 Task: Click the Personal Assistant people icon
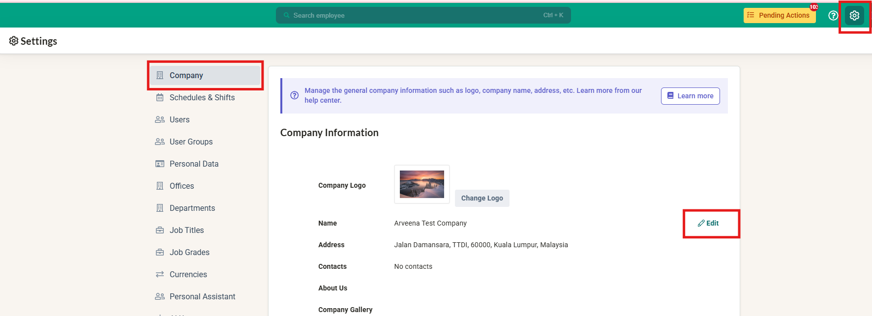pyautogui.click(x=160, y=296)
